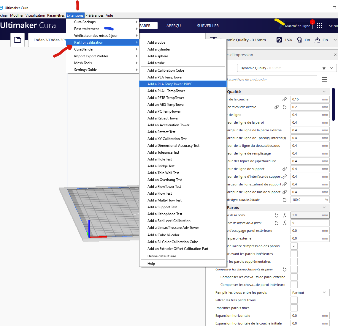This screenshot has width=338, height=326.
Task: Uncheck the 'ordre d'impression des parois' checkbox
Action: (294, 246)
